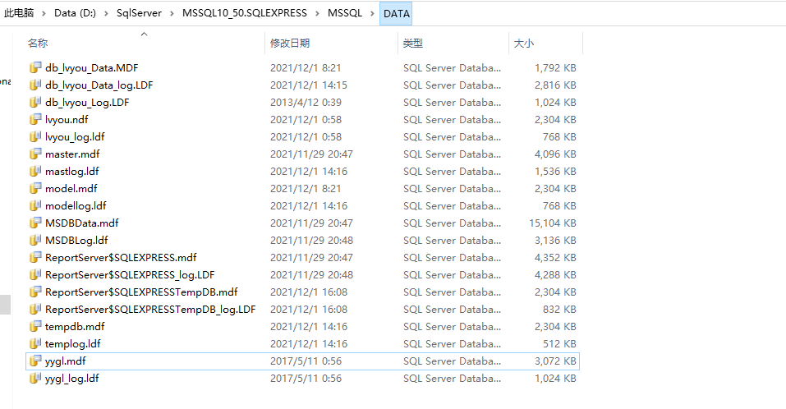Click the modellog.ldf file icon
This screenshot has width=786, height=409.
(x=35, y=205)
